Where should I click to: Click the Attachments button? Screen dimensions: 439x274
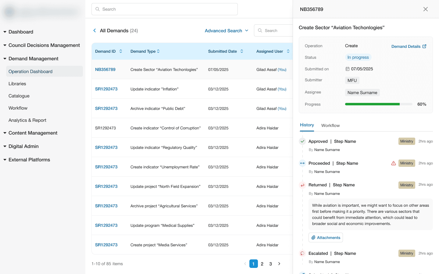[x=326, y=237]
